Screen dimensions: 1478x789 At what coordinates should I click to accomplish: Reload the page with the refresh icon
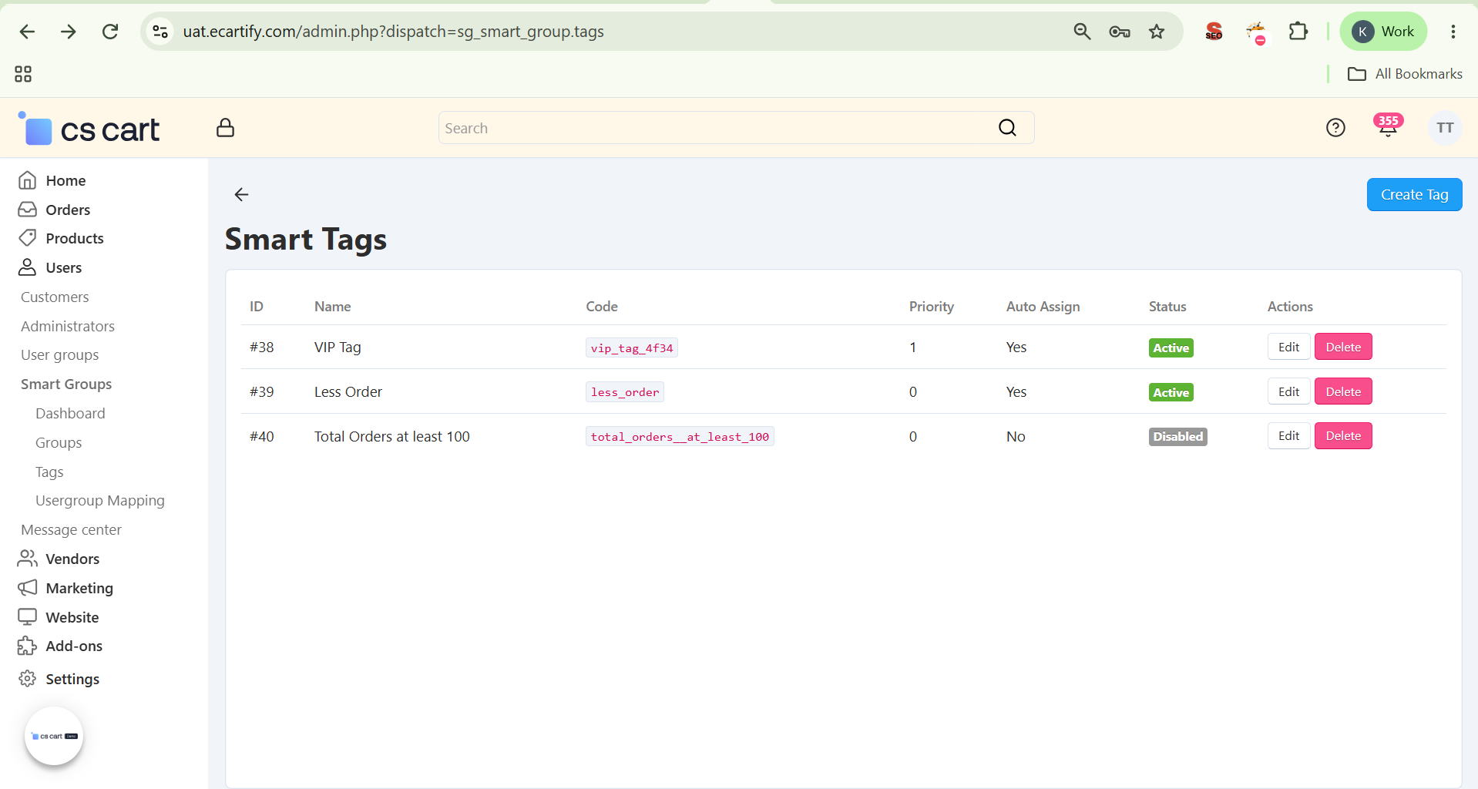point(110,32)
